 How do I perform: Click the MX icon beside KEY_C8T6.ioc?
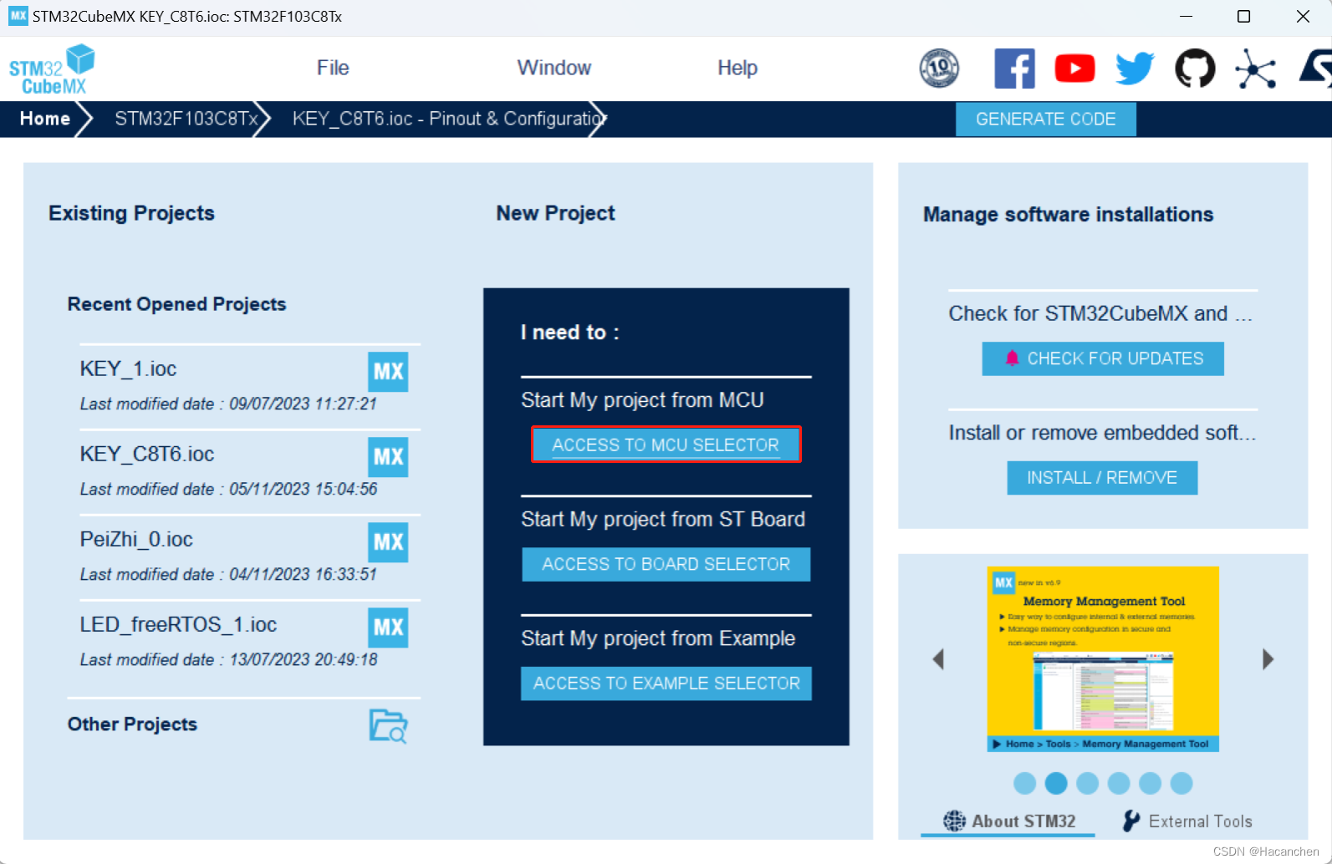pyautogui.click(x=388, y=457)
